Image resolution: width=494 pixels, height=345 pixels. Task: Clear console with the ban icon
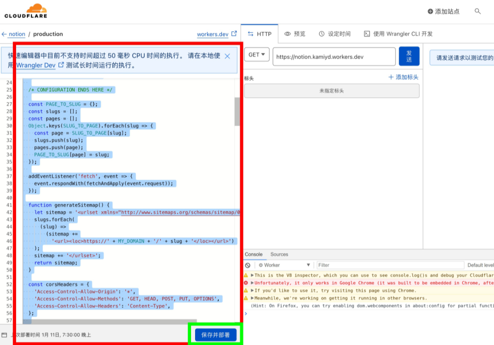(247, 265)
